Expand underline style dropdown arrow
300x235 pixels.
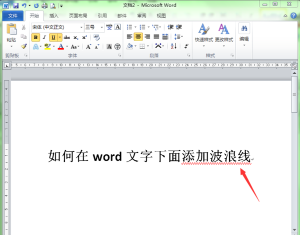click(60, 38)
